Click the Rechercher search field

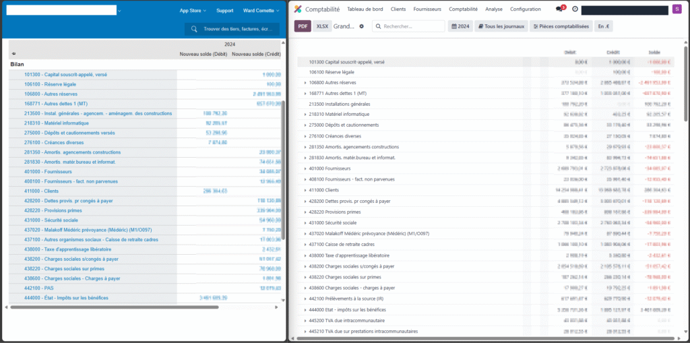(411, 26)
